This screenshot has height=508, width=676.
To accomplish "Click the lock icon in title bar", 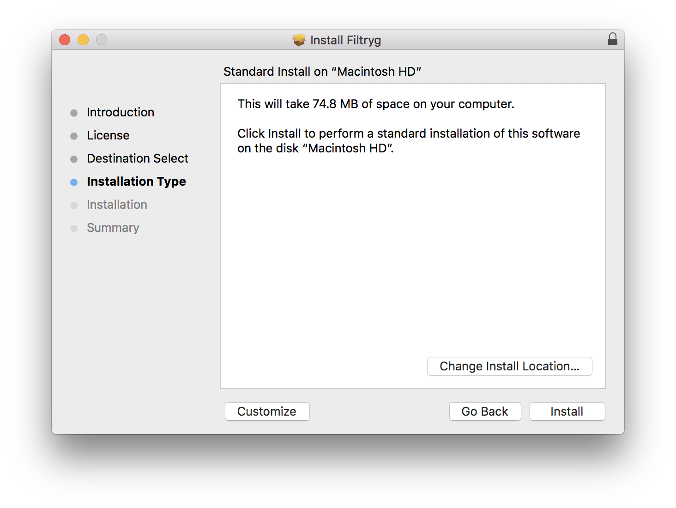I will coord(613,39).
